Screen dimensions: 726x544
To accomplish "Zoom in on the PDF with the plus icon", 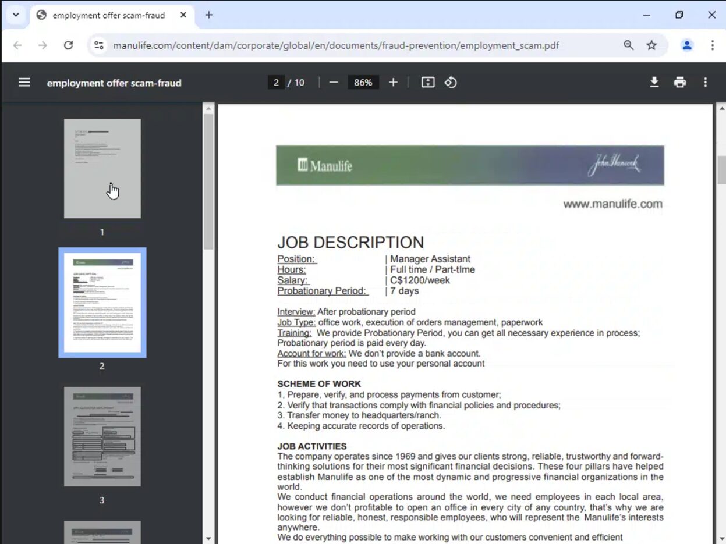I will [x=393, y=82].
